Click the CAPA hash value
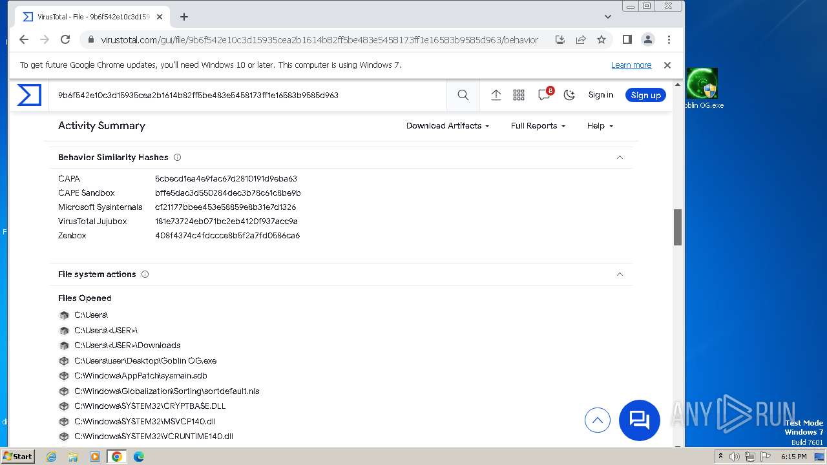 [x=226, y=179]
